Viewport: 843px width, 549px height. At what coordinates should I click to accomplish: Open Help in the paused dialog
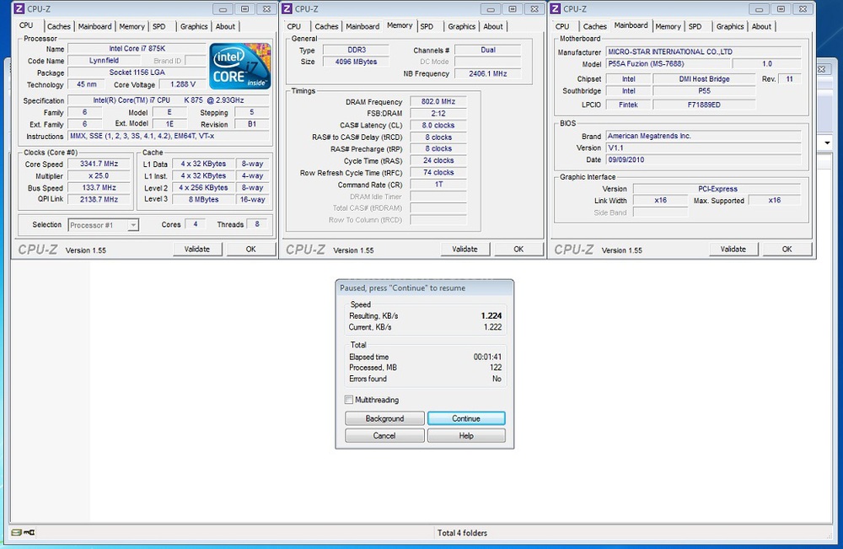(x=466, y=435)
